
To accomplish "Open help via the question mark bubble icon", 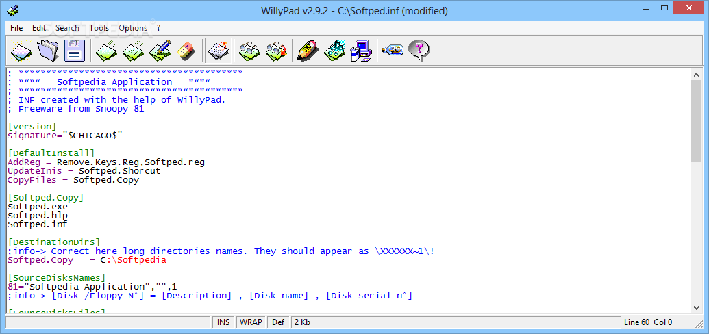I will (419, 50).
